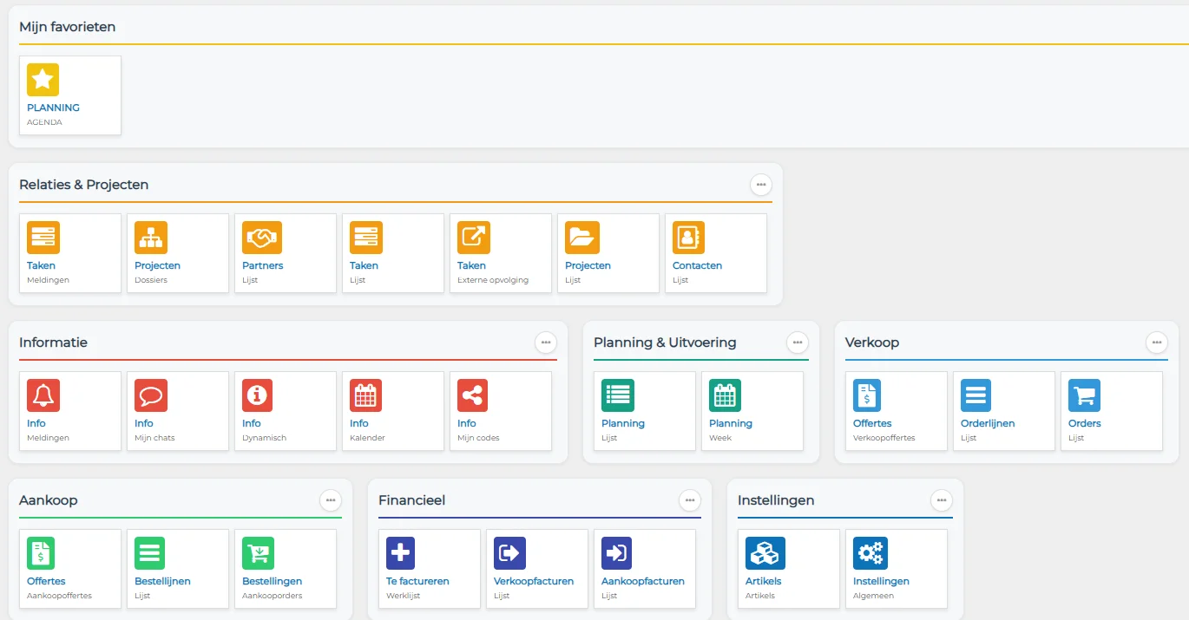The height and width of the screenshot is (620, 1189).
Task: Expand the Financieel section options menu
Action: (690, 500)
